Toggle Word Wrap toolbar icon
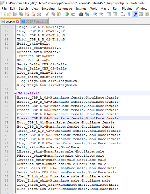 click(x=123, y=14)
